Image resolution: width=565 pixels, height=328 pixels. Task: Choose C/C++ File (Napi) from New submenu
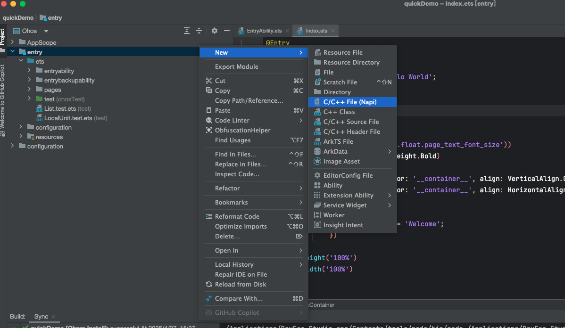(x=352, y=102)
